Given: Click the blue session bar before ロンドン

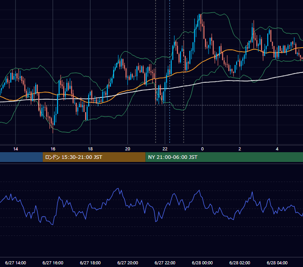Looking at the screenshot, I should (21, 157).
